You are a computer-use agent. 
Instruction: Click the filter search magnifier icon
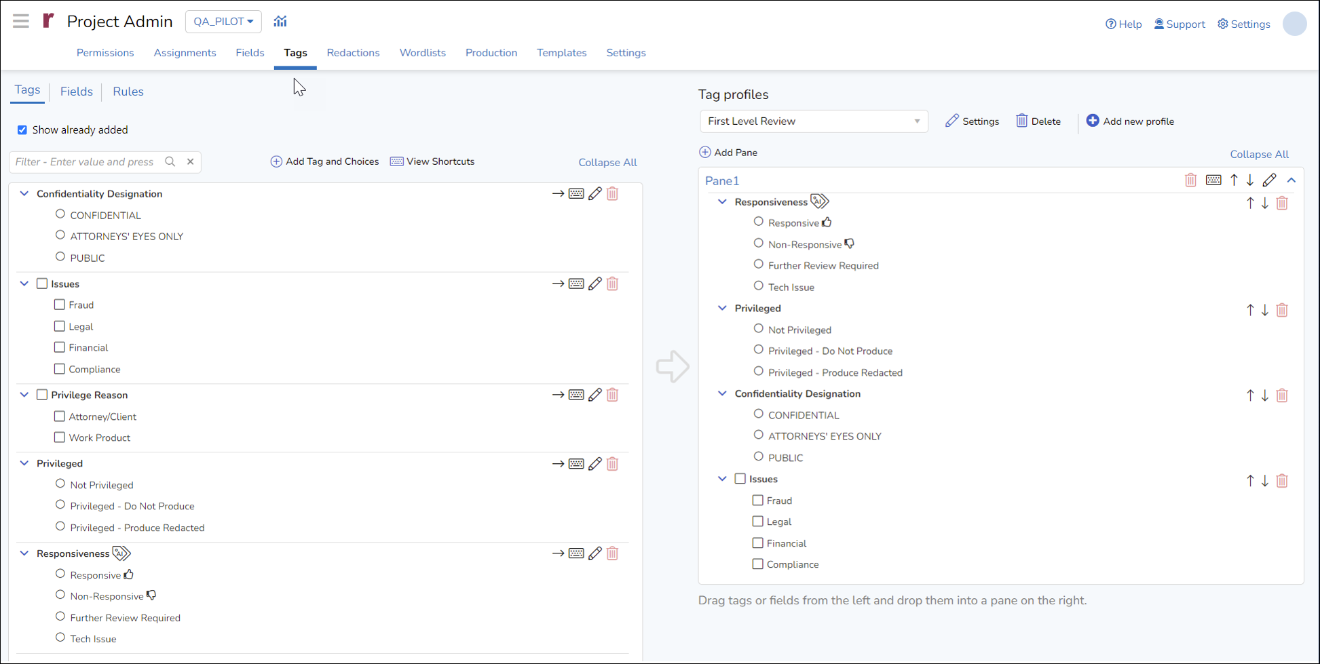(170, 161)
